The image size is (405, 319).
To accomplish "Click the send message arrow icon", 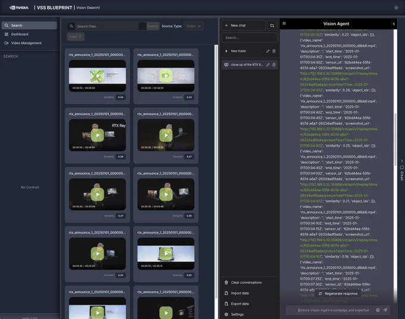I will coord(385,310).
